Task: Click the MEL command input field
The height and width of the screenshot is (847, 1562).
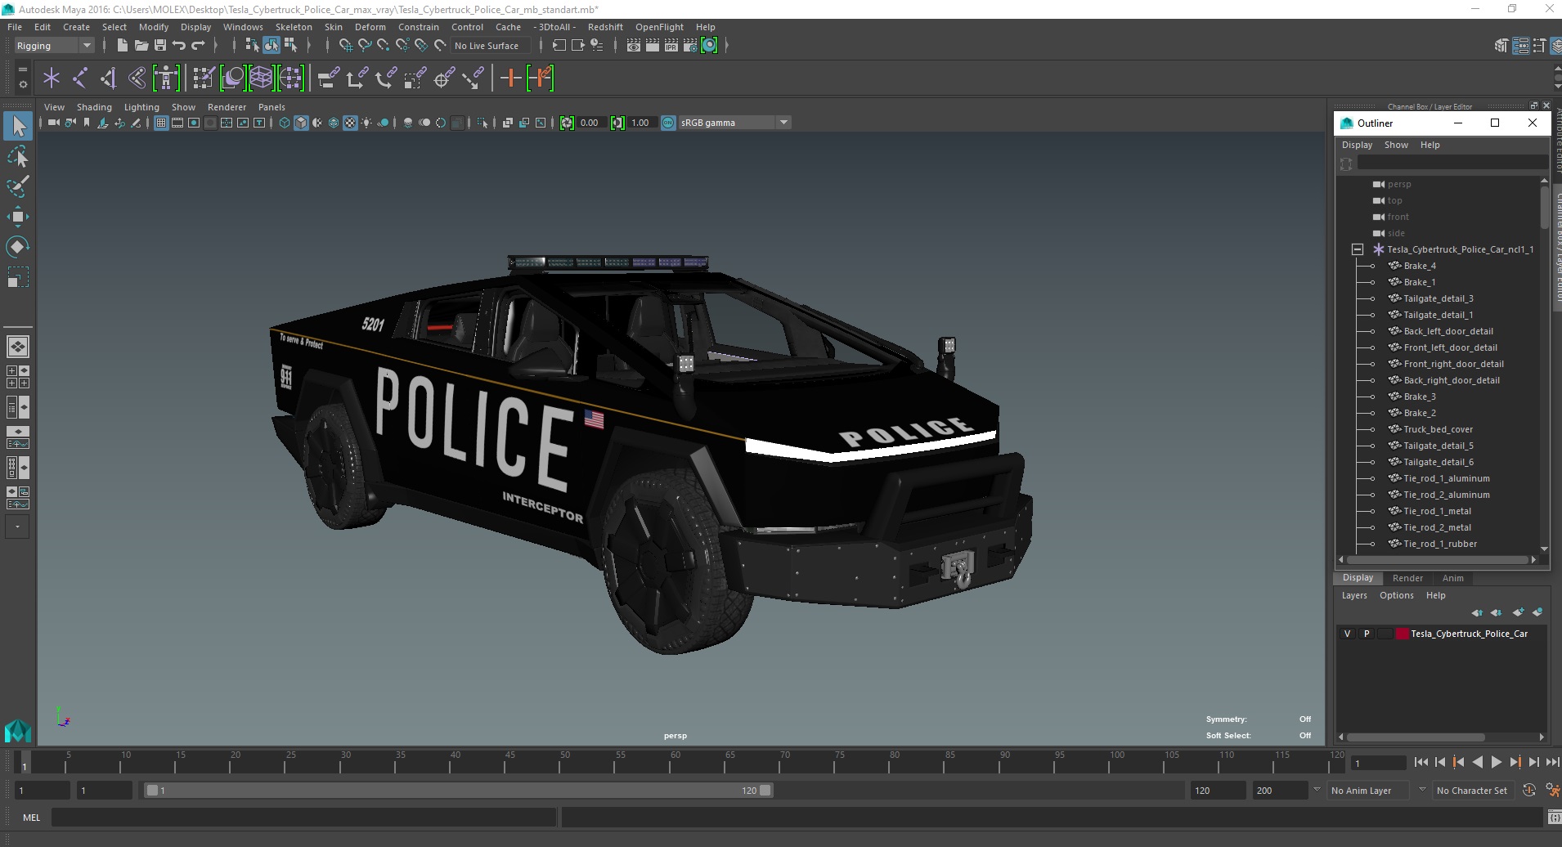Action: click(x=303, y=818)
